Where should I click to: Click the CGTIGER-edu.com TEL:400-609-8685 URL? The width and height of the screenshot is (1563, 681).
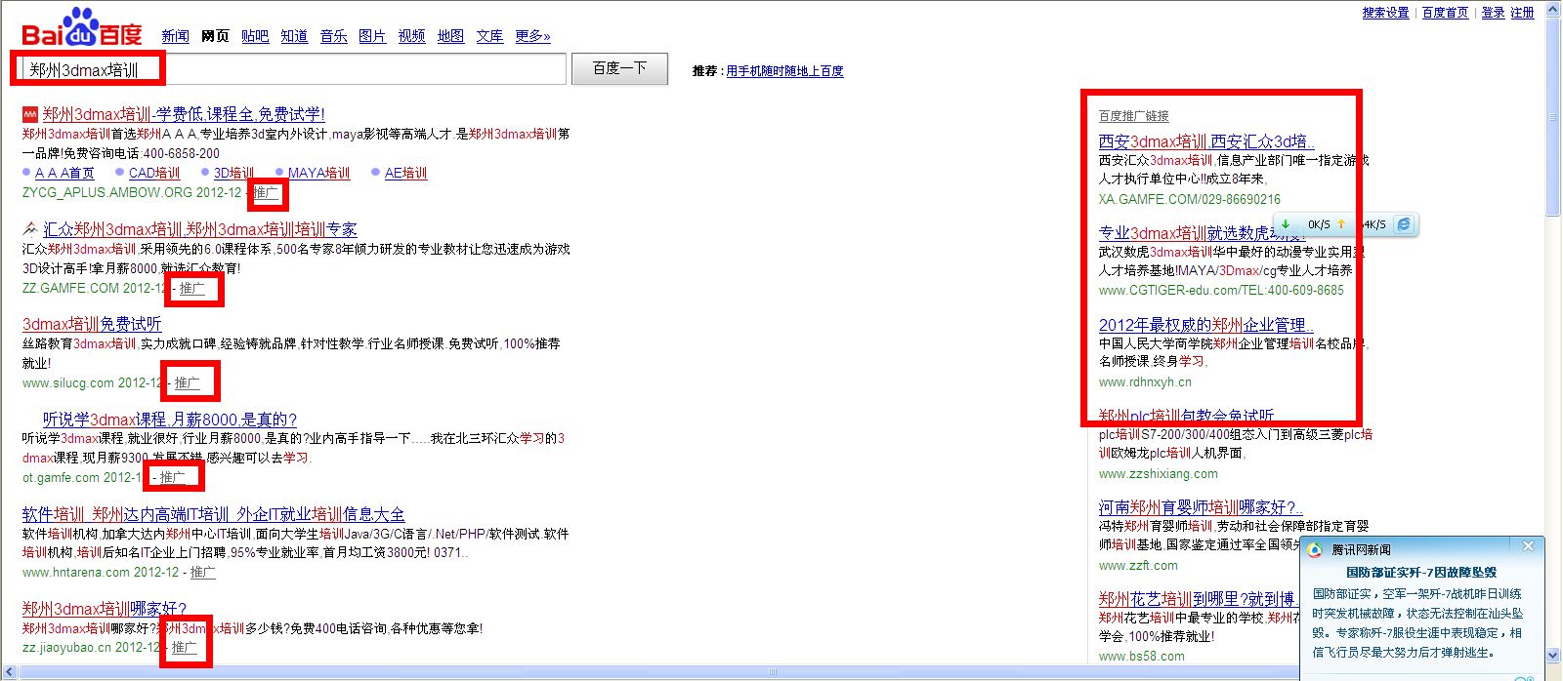click(x=1221, y=291)
